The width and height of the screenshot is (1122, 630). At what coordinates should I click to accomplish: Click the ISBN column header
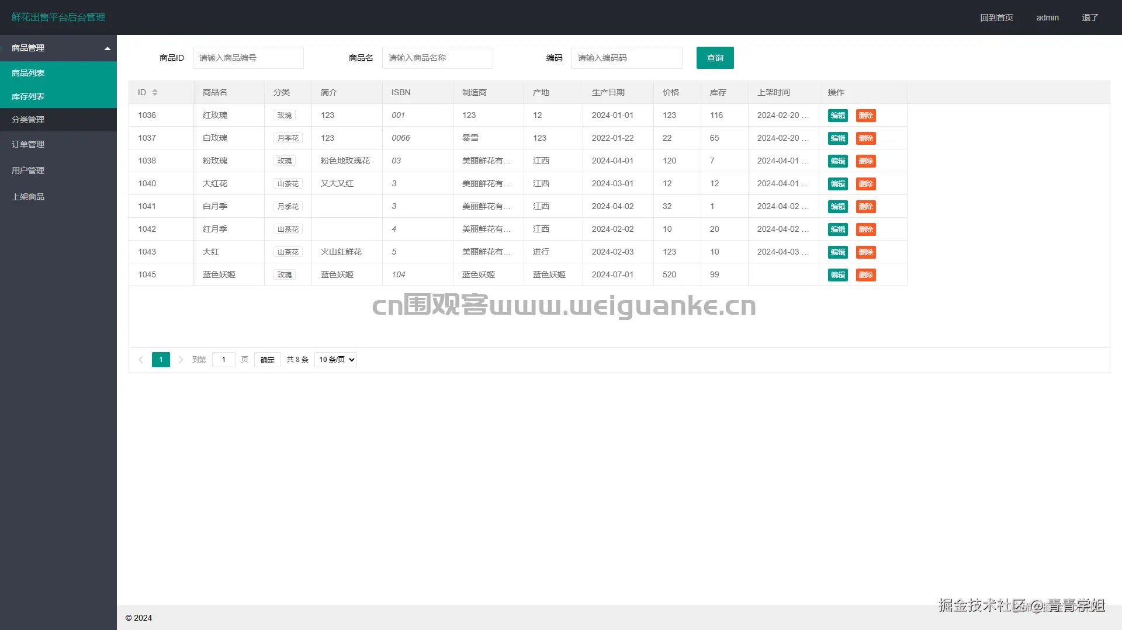tap(418, 92)
